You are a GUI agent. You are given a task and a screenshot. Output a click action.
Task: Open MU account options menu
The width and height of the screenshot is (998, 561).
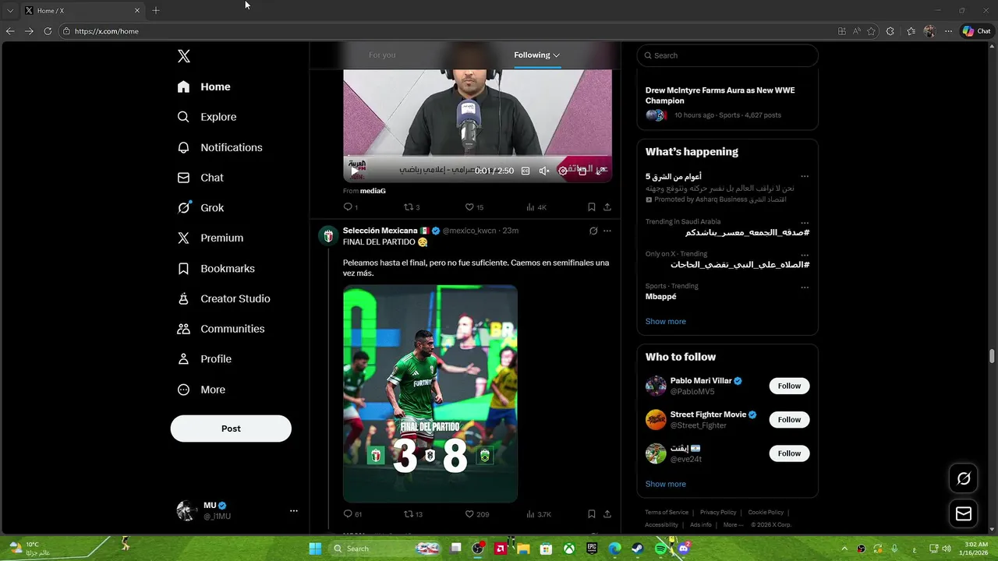(x=294, y=511)
